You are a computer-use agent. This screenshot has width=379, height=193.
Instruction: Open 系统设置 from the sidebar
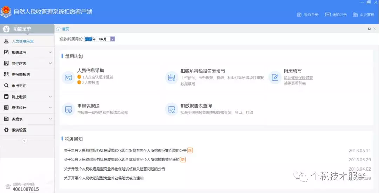pos(19,130)
